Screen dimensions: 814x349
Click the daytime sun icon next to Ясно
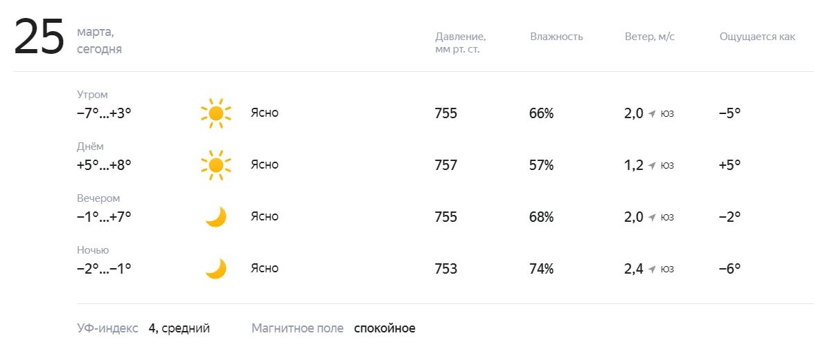point(216,164)
